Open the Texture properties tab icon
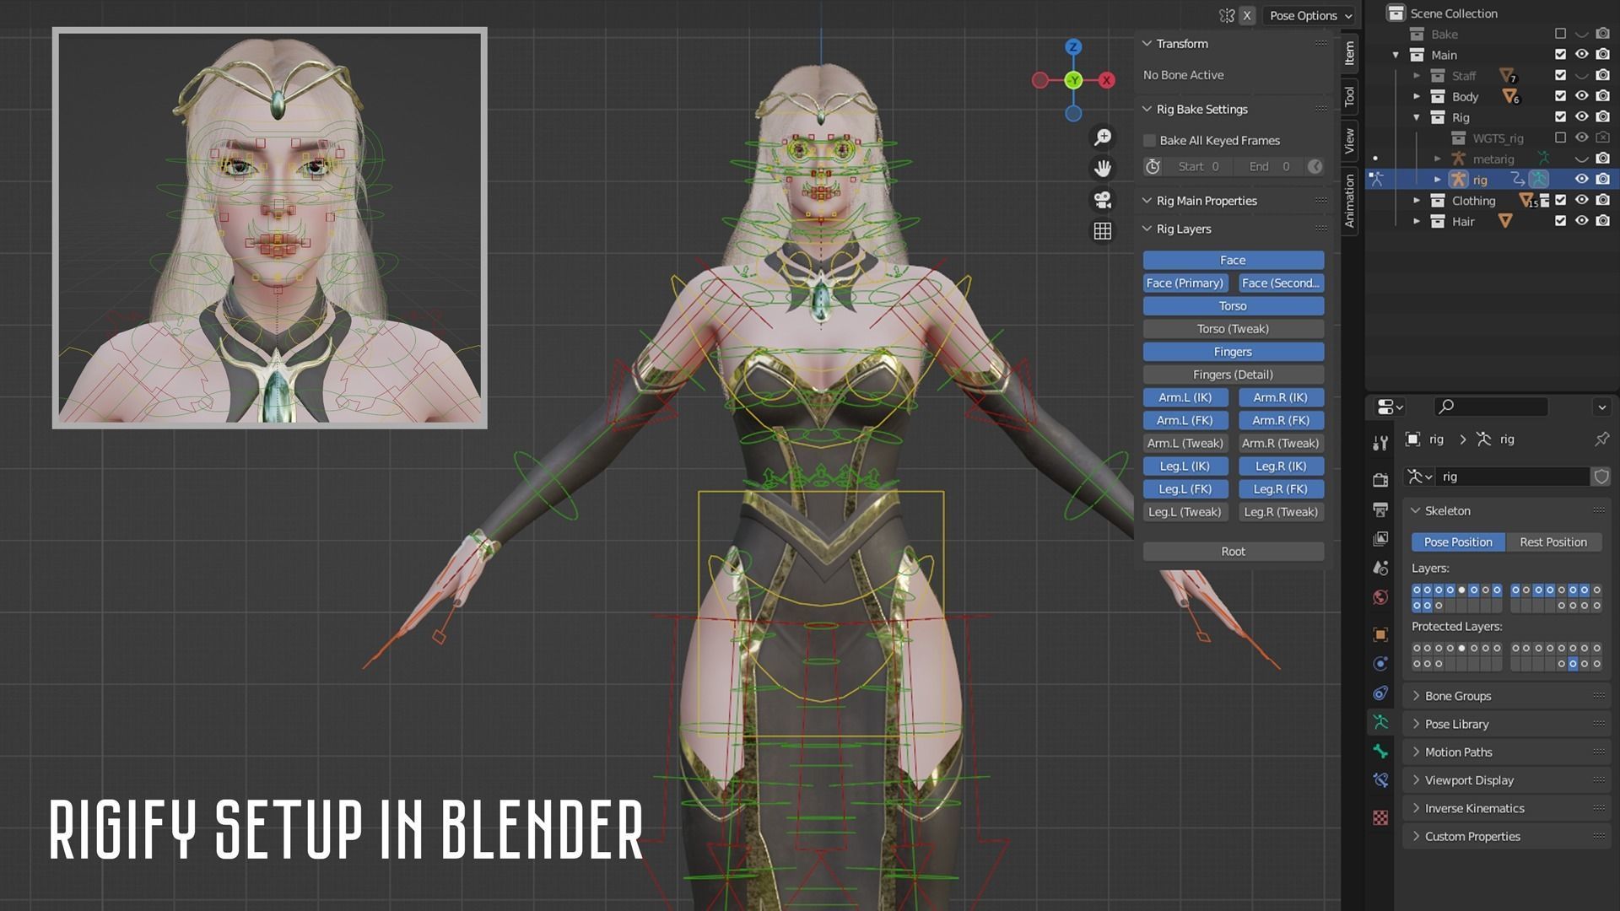This screenshot has width=1620, height=911. 1380,817
